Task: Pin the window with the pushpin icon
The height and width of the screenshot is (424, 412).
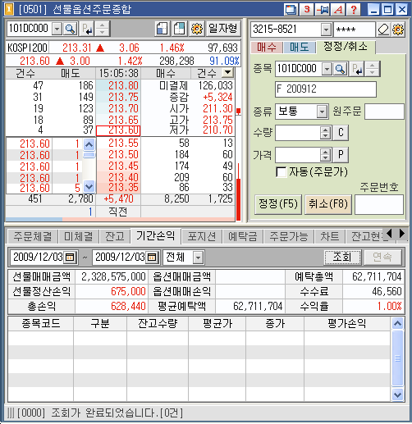Action: pos(323,10)
